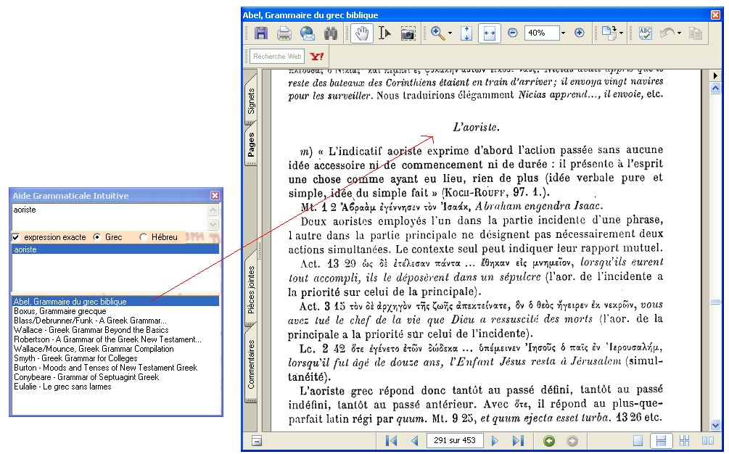Viewport: 729px width, 454px height.
Task: Expand the zoom percentage dropdown
Action: [x=563, y=33]
